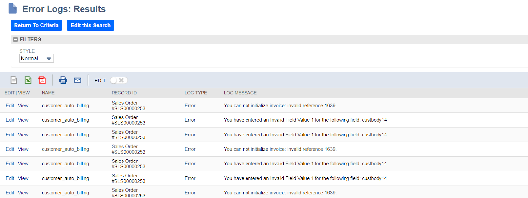Screen dimensions: 528x198
Task: Collapse the FILTERS section
Action: click(x=15, y=39)
